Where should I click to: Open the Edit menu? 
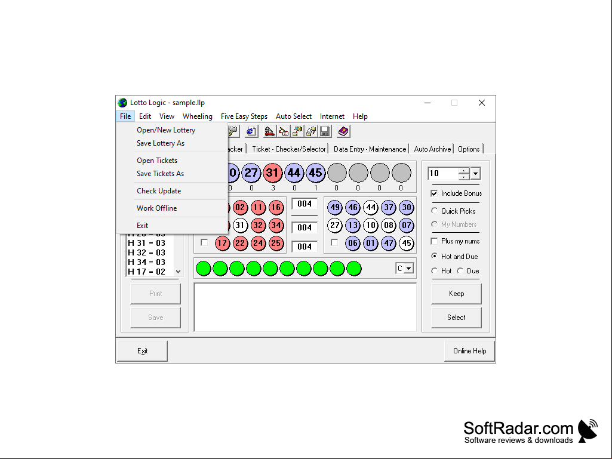(145, 116)
